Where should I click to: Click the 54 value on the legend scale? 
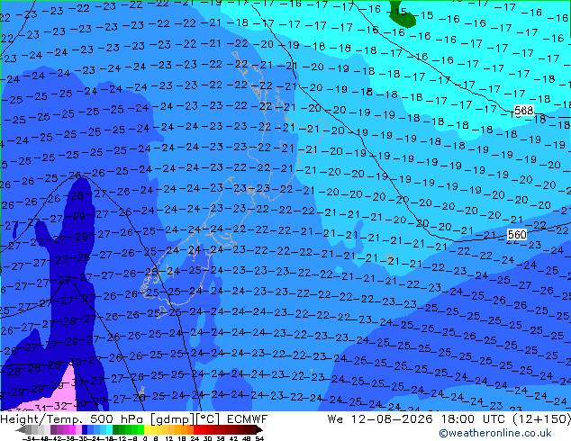tap(259, 438)
